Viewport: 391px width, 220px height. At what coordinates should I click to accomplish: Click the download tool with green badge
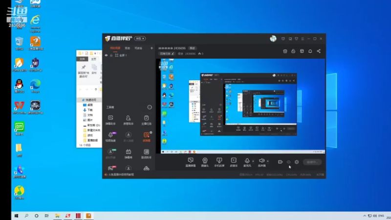click(110, 154)
